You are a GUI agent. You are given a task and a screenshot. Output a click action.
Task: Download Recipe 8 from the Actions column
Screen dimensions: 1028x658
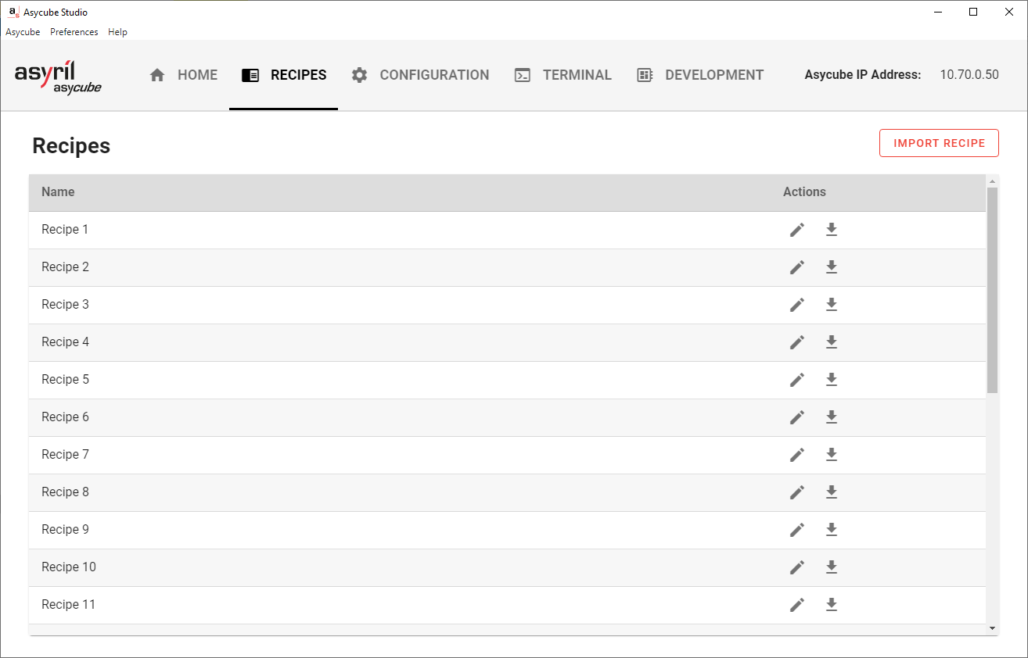832,492
